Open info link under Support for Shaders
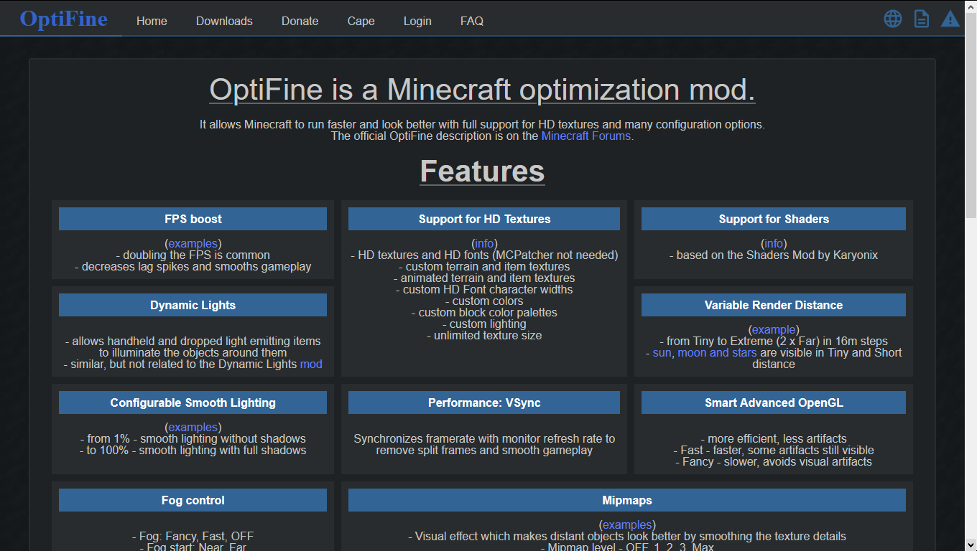The width and height of the screenshot is (977, 551). point(774,243)
